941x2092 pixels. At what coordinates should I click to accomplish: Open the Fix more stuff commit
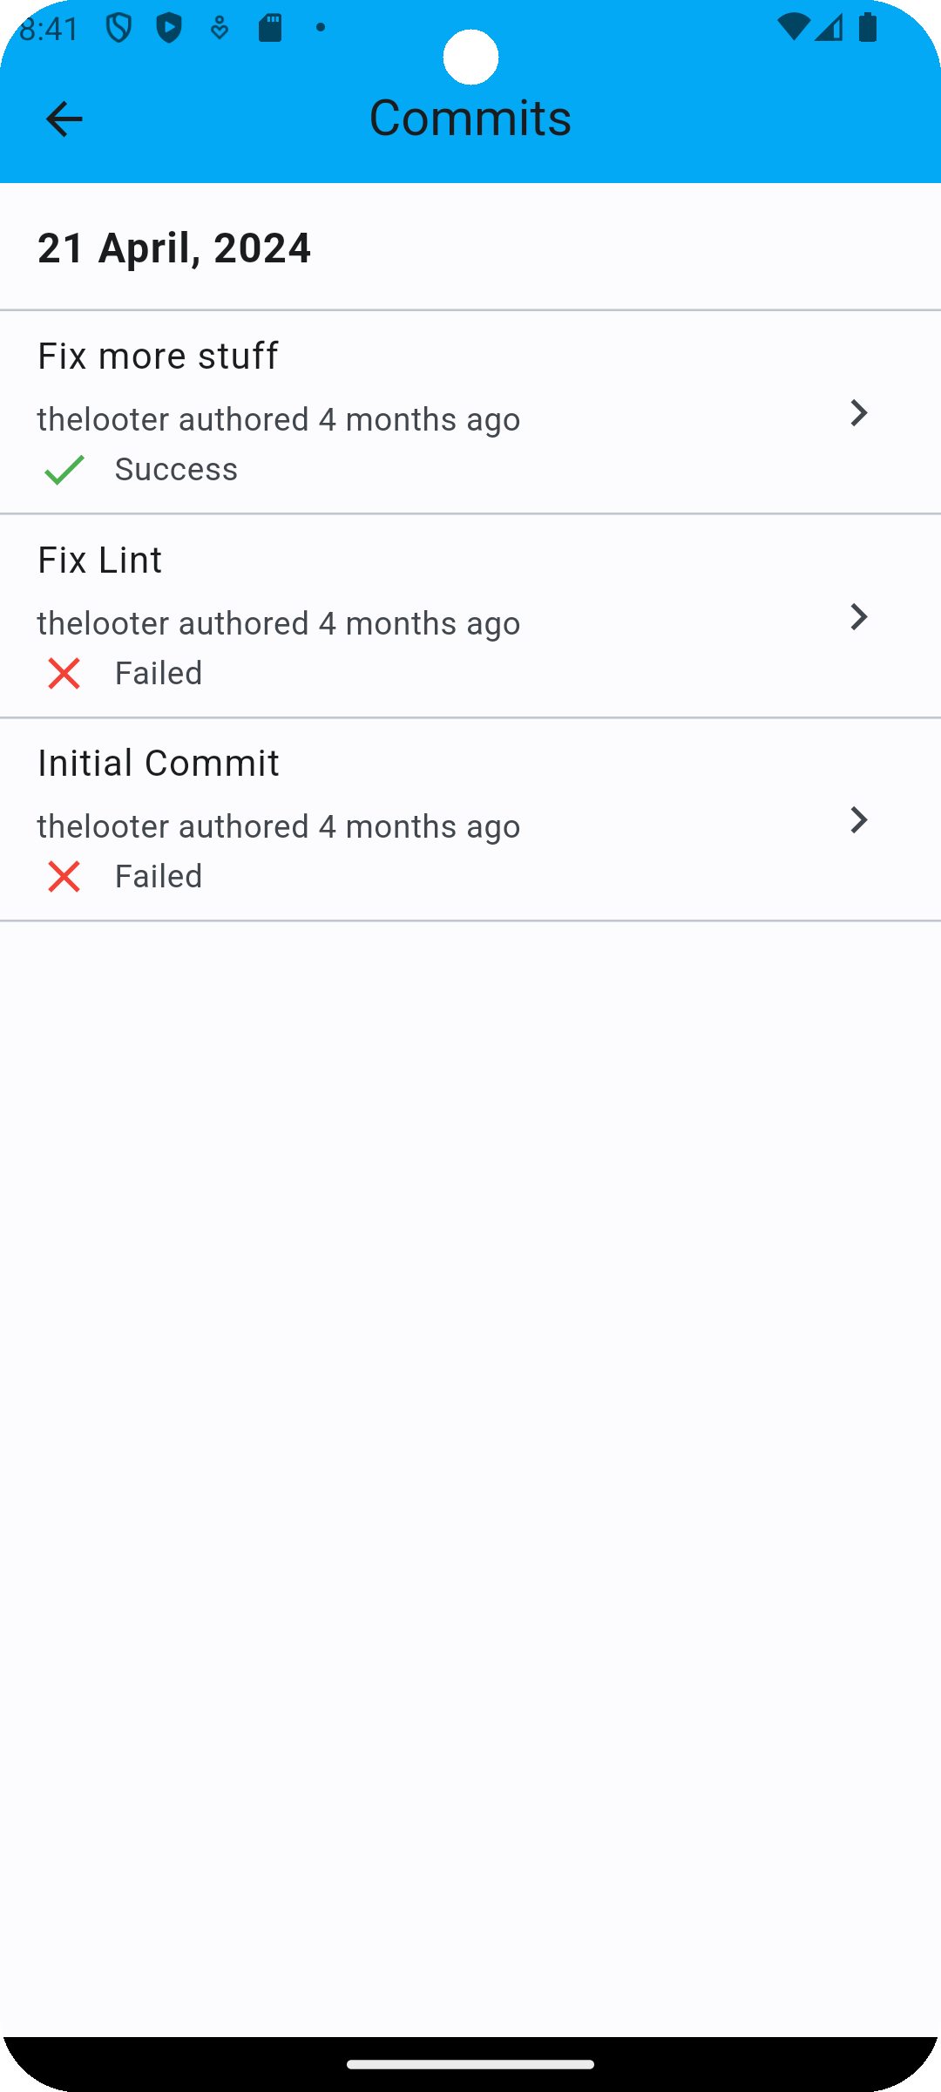(158, 356)
